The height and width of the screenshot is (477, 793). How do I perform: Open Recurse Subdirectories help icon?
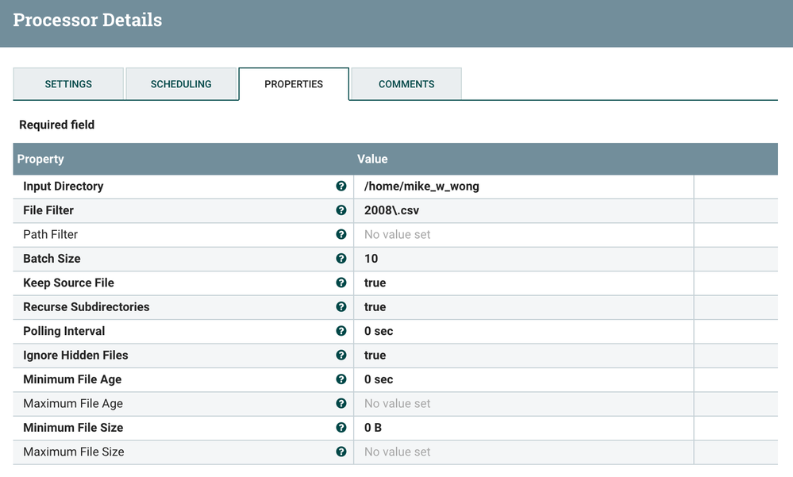click(x=341, y=306)
